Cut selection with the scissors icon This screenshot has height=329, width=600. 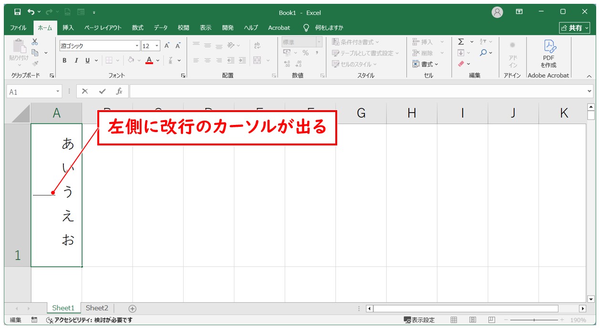(x=35, y=42)
